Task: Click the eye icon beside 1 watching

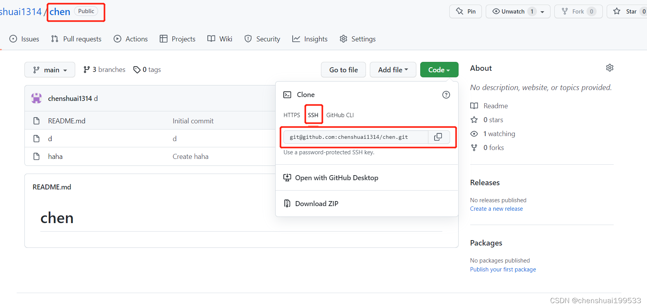Action: click(x=474, y=134)
